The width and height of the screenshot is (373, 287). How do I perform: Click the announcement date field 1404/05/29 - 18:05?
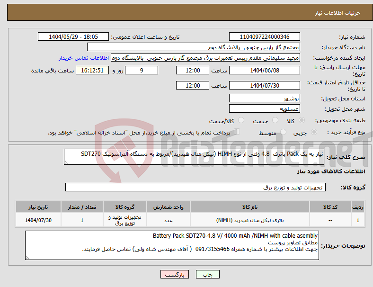coord(73,37)
